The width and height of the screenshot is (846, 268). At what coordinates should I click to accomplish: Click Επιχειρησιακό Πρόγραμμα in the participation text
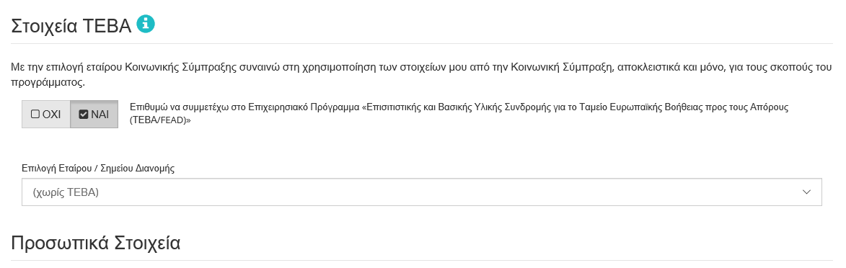(x=303, y=107)
